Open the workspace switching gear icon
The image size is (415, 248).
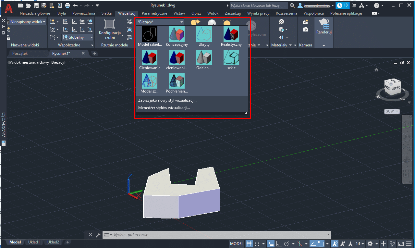(370, 244)
